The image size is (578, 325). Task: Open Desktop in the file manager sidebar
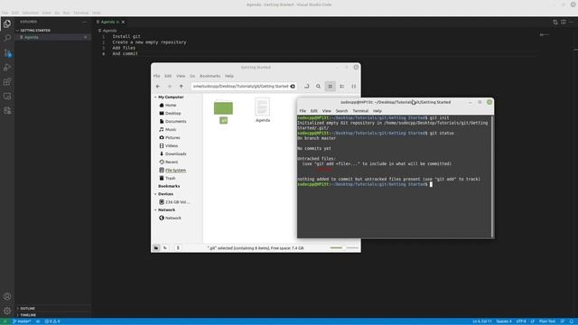coord(172,113)
